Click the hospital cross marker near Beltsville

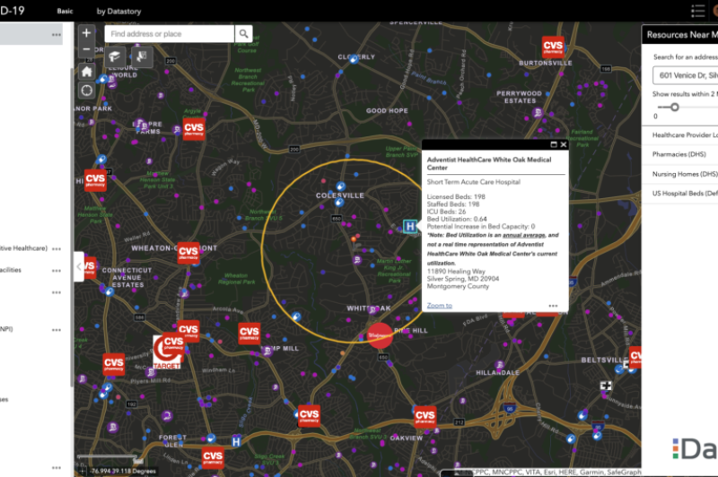pyautogui.click(x=606, y=386)
